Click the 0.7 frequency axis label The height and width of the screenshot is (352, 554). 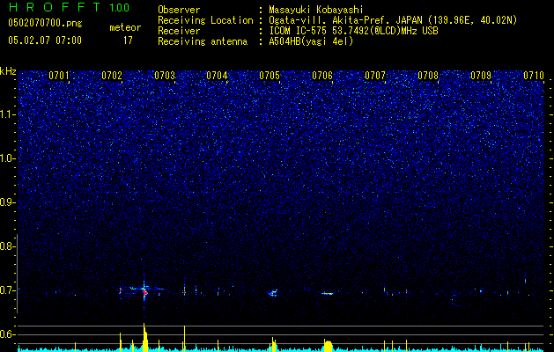(x=6, y=290)
